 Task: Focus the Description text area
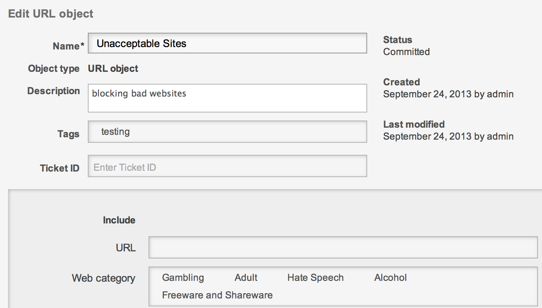click(227, 98)
